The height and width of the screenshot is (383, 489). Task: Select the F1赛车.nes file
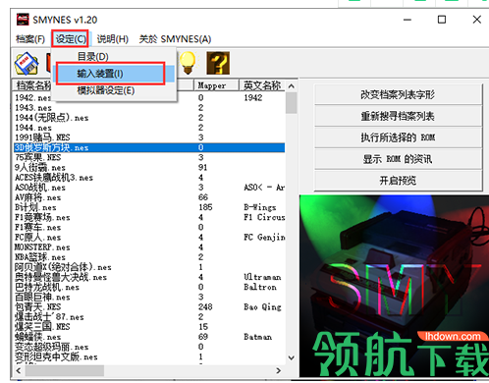pyautogui.click(x=149, y=227)
